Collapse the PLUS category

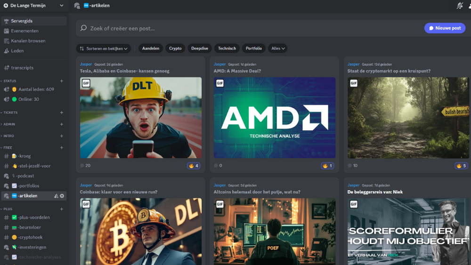click(x=8, y=209)
